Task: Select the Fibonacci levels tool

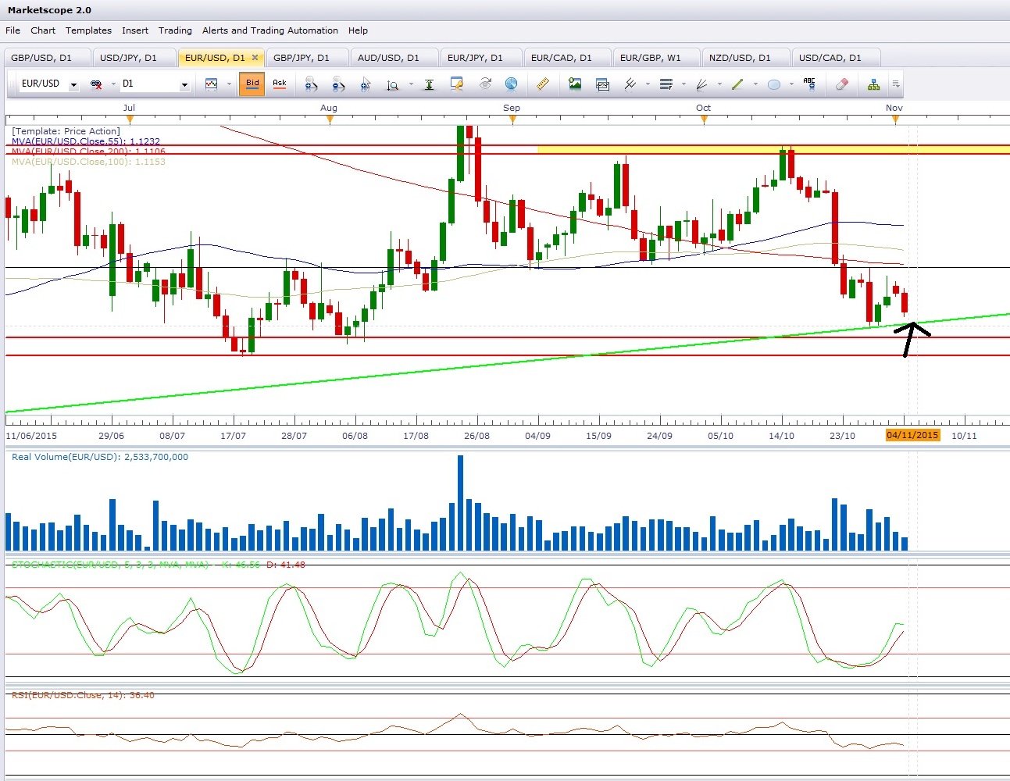Action: tap(666, 84)
